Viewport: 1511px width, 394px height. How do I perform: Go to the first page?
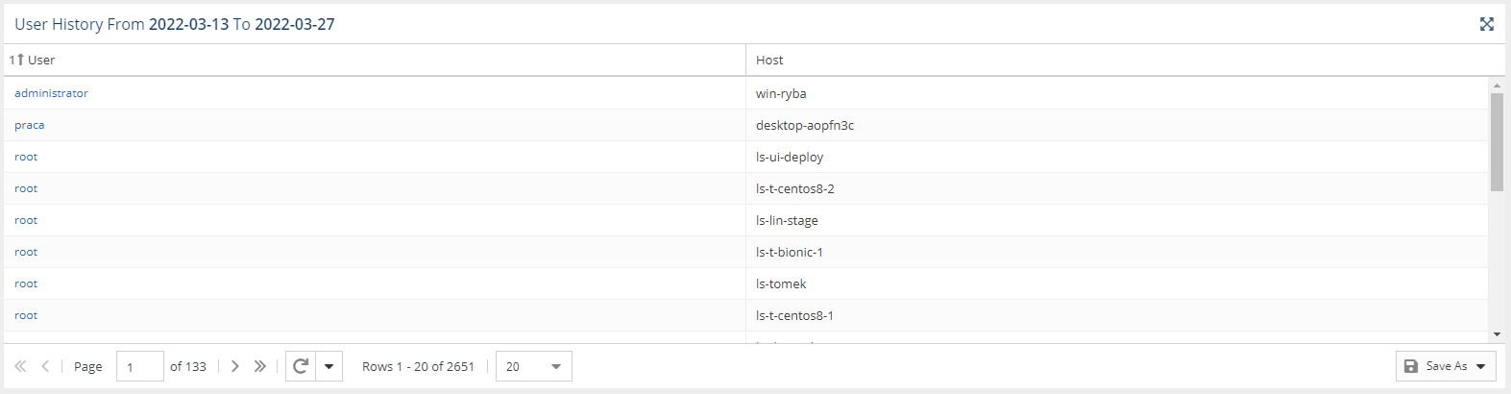(x=20, y=366)
